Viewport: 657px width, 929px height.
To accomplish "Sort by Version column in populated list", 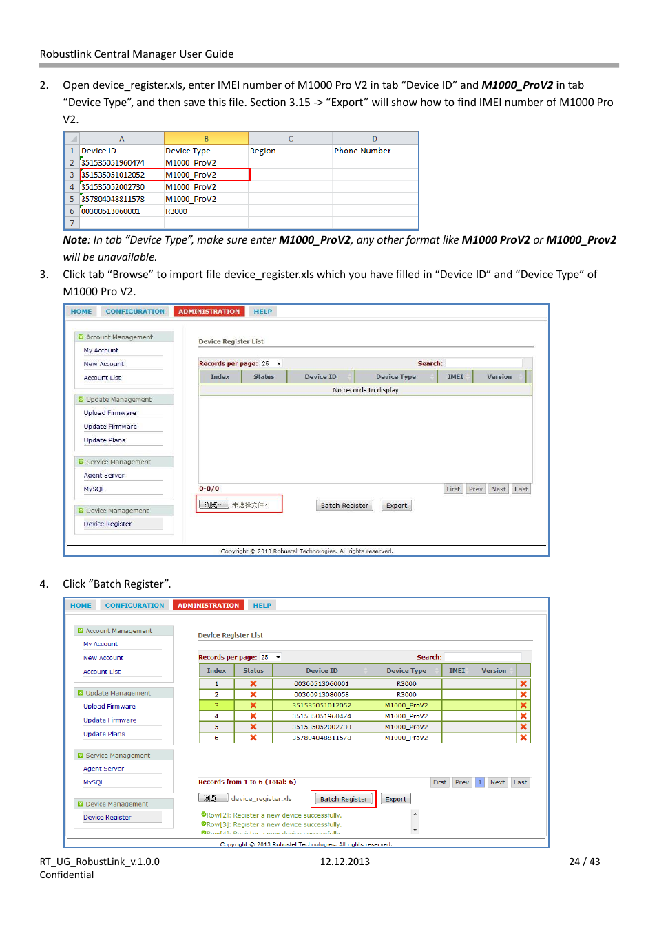I will tap(494, 670).
